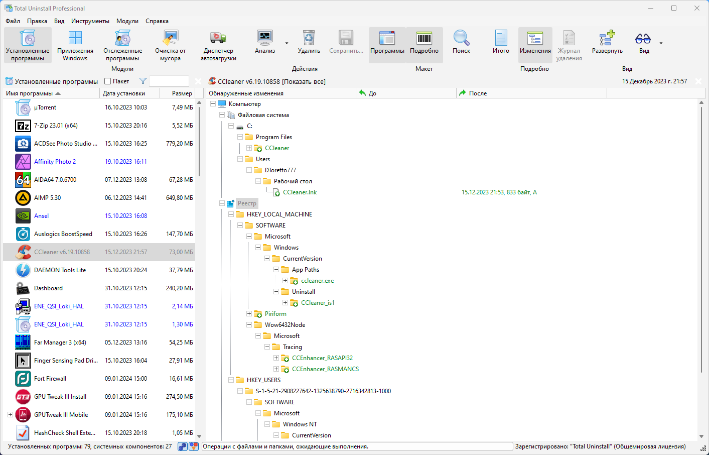Click the program filter text field
Image resolution: width=709 pixels, height=455 pixels.
point(169,81)
